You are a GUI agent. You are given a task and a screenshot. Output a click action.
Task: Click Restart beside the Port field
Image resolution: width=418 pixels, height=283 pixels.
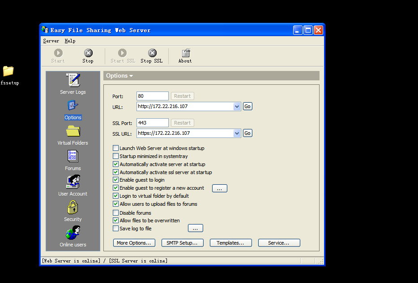[182, 96]
